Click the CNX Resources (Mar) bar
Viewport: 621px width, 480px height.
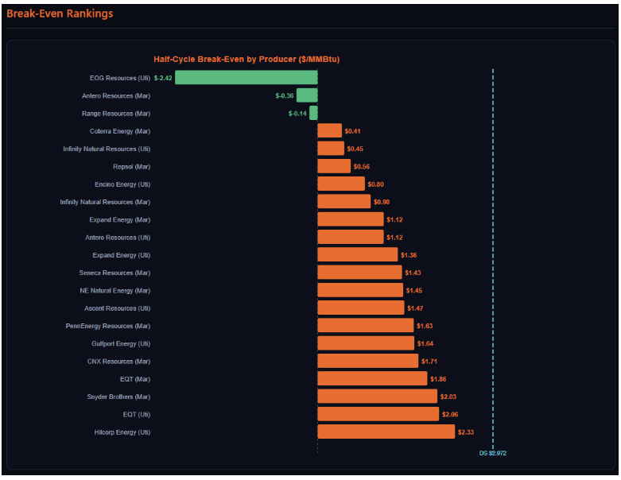[368, 361]
